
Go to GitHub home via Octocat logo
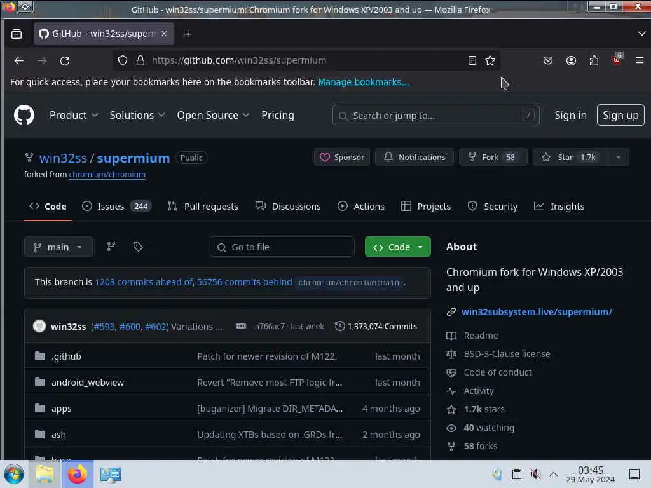click(x=24, y=115)
